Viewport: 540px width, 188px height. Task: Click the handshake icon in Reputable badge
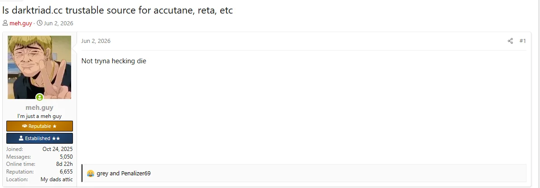click(x=24, y=126)
